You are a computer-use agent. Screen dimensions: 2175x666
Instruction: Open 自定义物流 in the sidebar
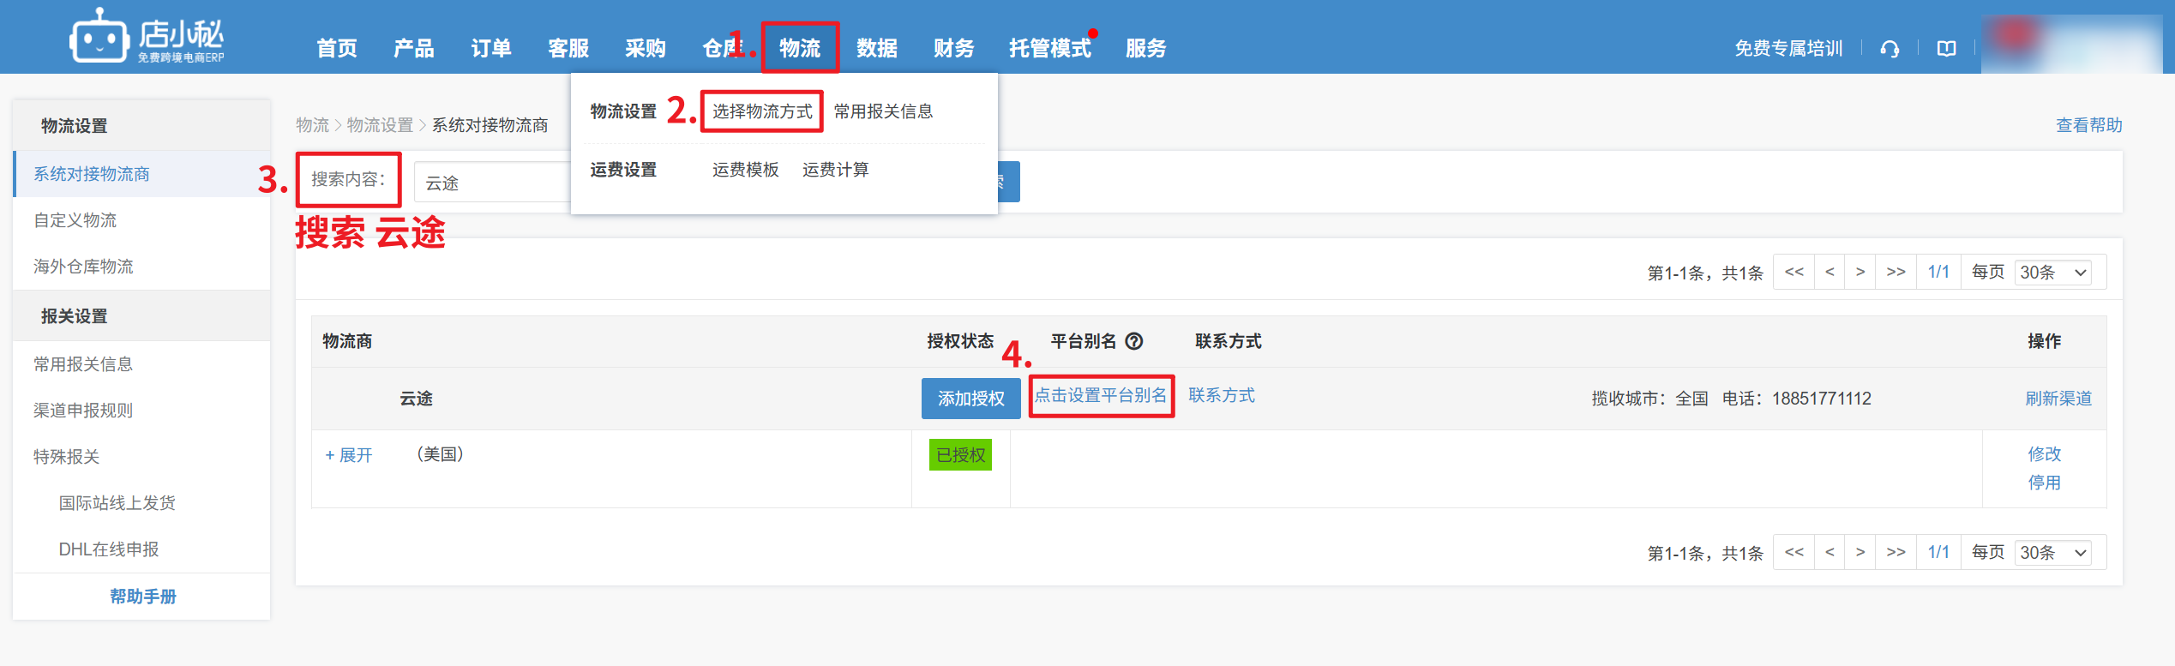[75, 220]
